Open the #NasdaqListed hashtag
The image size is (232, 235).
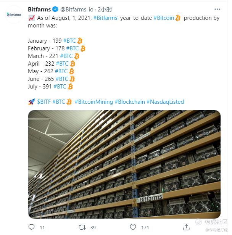165,102
